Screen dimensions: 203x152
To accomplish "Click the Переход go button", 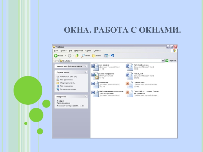I will click(171, 61).
